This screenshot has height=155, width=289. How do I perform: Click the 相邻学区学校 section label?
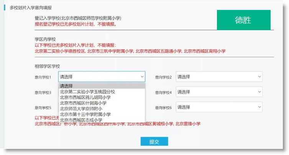click(48, 66)
